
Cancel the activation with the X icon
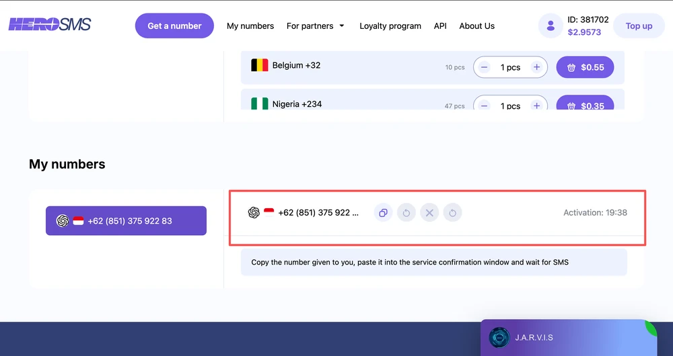(x=429, y=213)
